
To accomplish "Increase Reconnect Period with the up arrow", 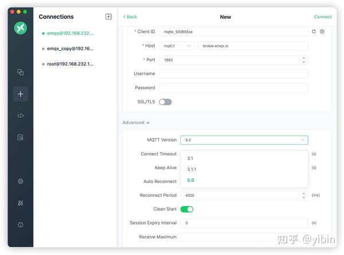I will pos(304,193).
